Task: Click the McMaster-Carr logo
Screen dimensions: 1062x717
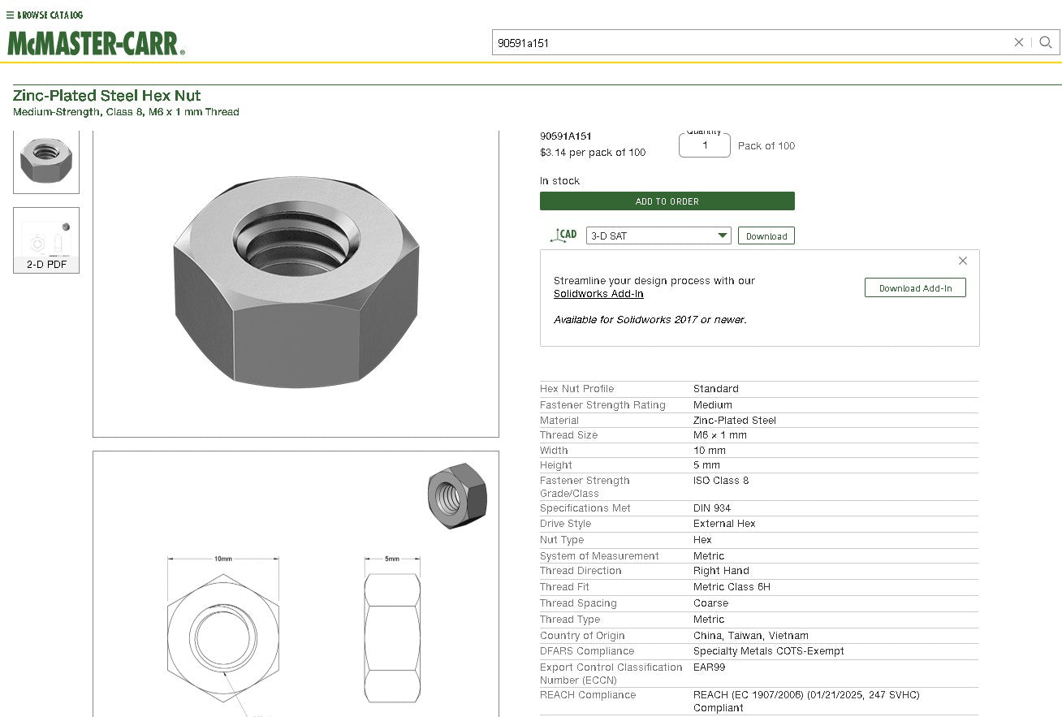Action: [96, 43]
